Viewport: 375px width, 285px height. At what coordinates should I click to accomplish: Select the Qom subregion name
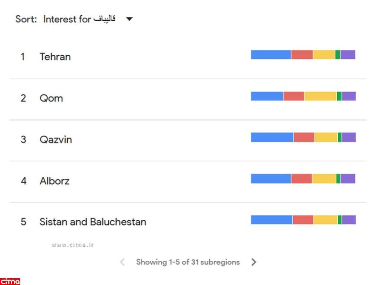click(x=51, y=98)
